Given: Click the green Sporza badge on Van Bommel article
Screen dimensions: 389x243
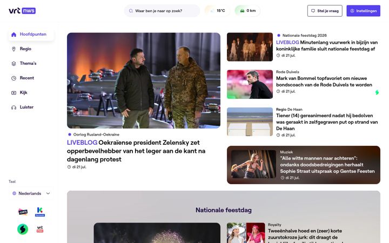Looking at the screenshot, I should 377,92.
